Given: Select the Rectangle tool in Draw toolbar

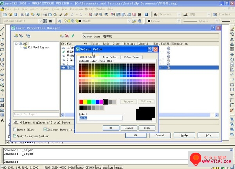Looking at the screenshot, I should tap(2, 49).
